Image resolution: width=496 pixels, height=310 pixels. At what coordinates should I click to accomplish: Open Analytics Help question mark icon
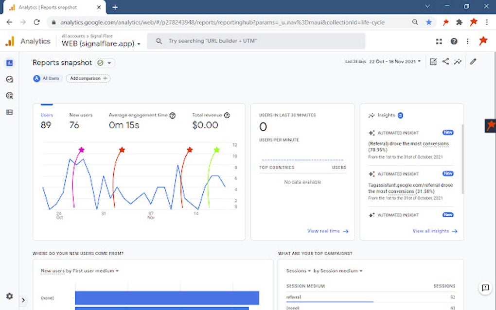point(453,41)
